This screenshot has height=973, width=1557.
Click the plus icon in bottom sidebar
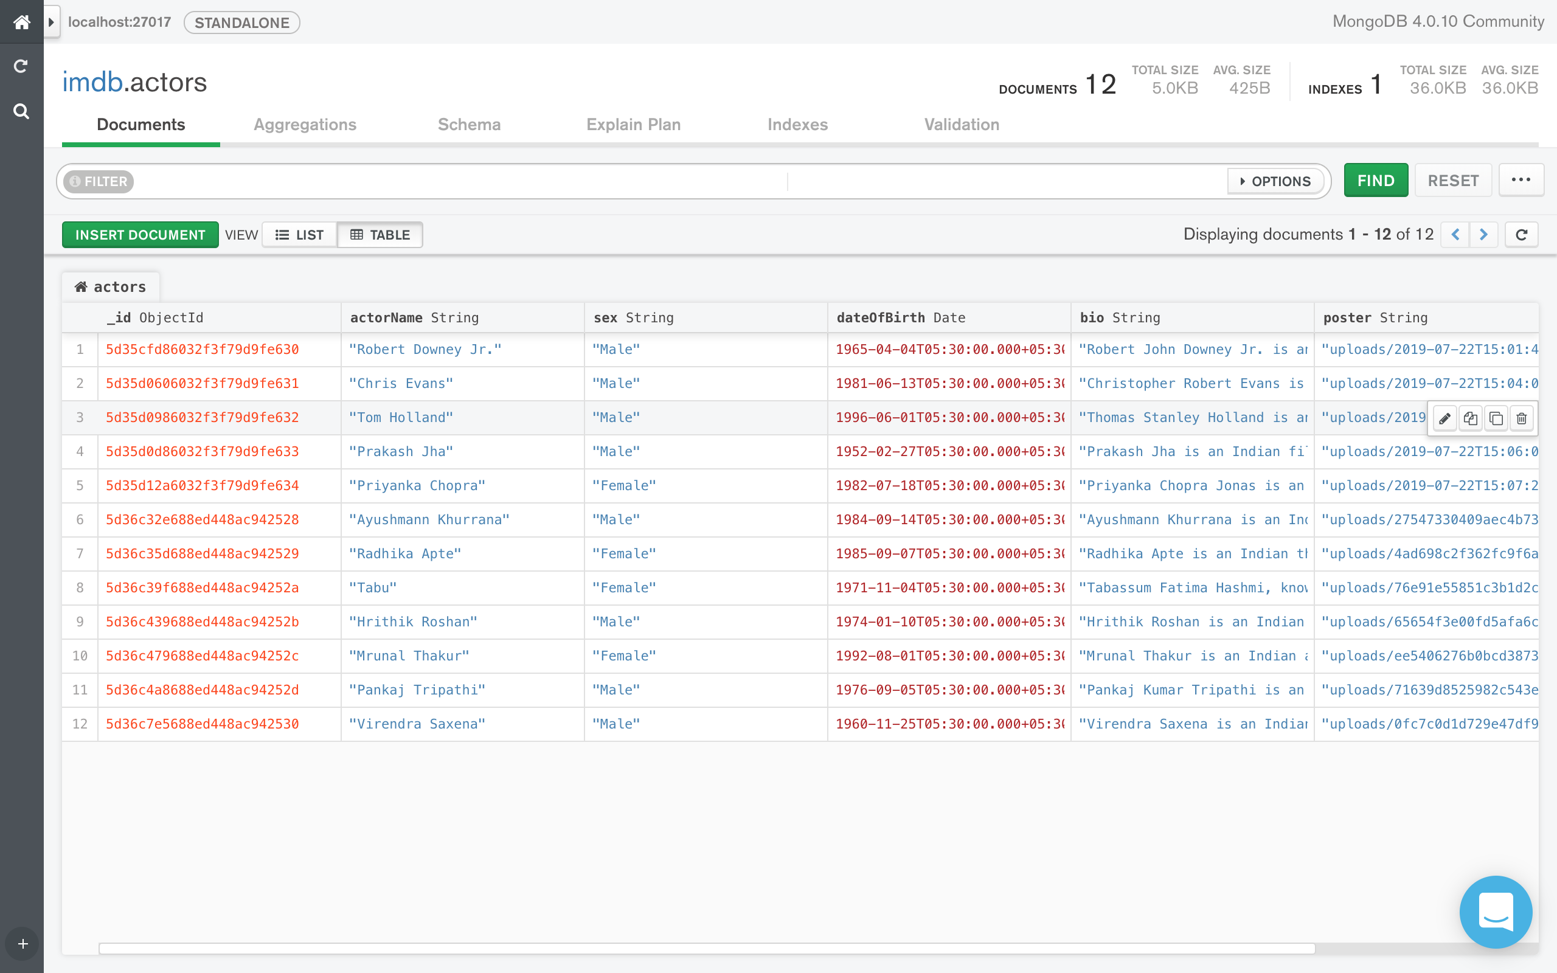point(21,944)
